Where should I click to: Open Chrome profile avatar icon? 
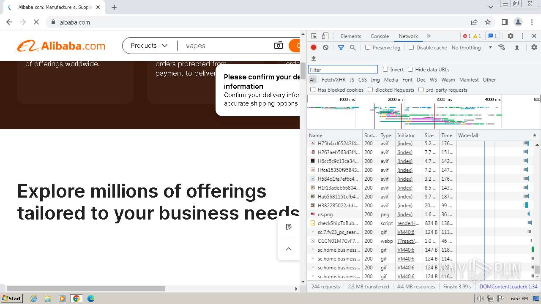pyautogui.click(x=518, y=22)
